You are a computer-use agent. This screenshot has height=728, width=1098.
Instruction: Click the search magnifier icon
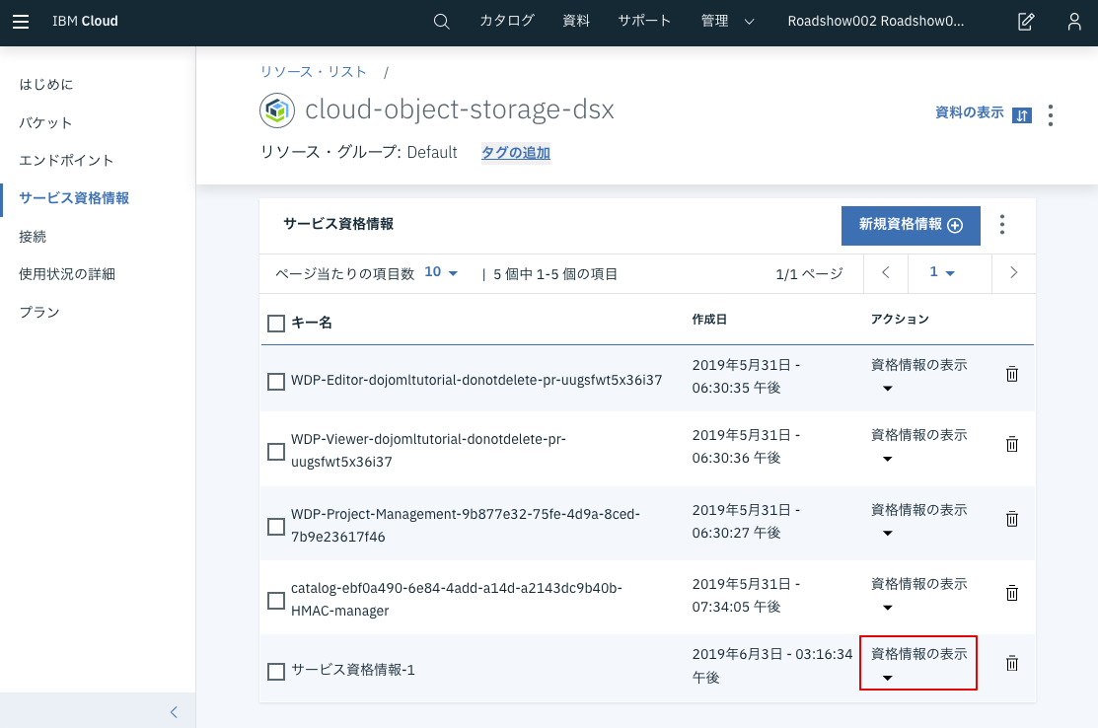[x=441, y=22]
